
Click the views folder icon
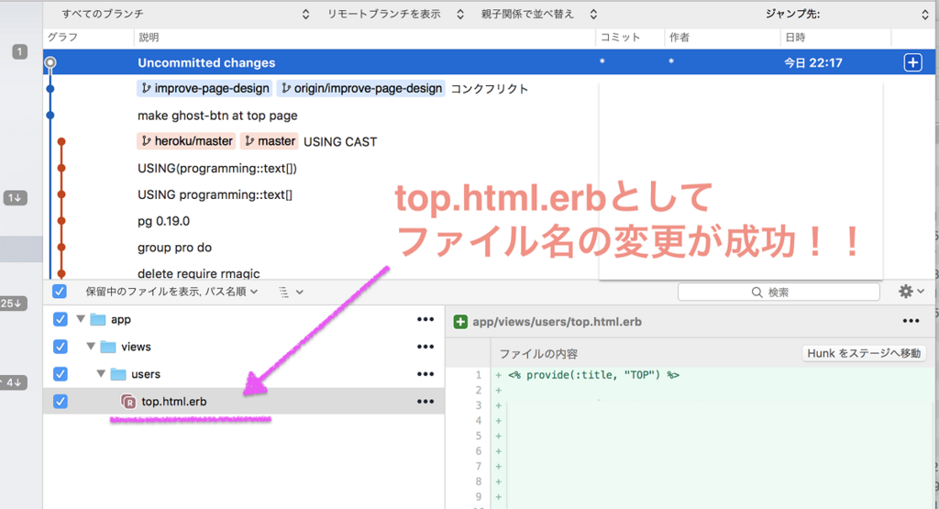click(108, 347)
